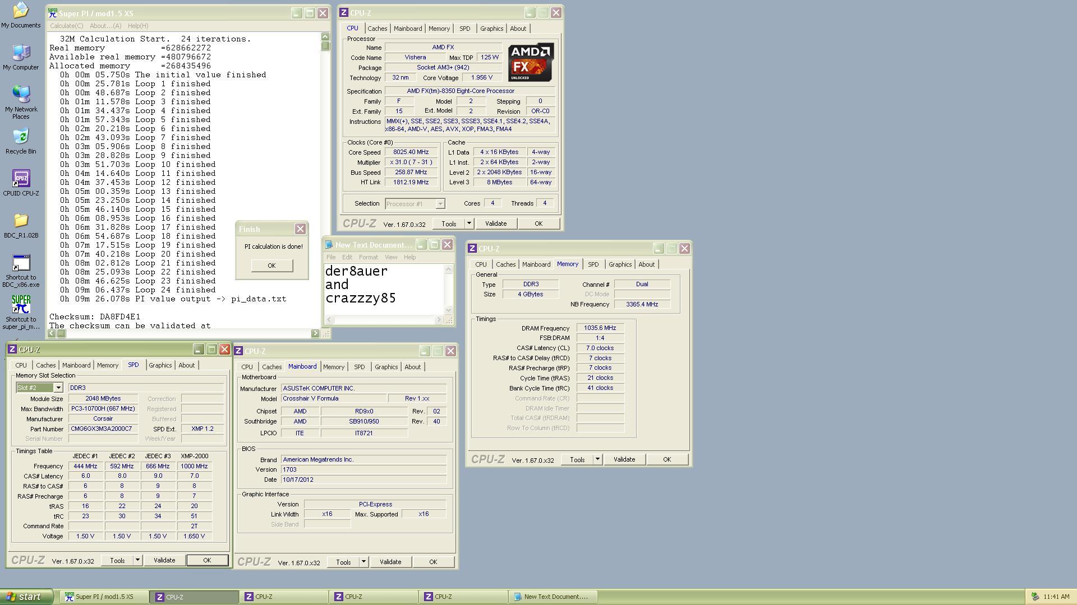
Task: Click CPU-Z Mainboard window title bar icon
Action: [x=238, y=351]
